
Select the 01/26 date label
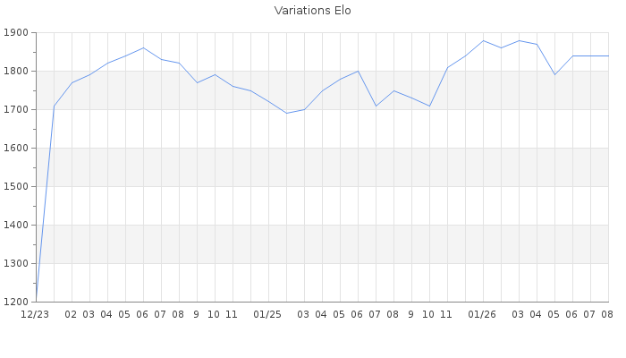coord(482,314)
